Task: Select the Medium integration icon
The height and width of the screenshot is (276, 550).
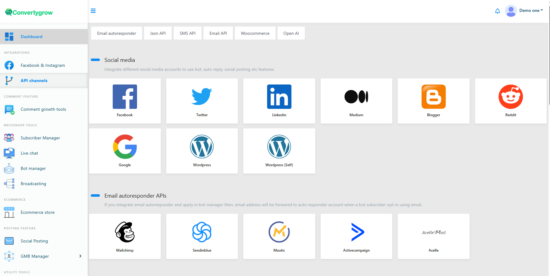Action: (356, 97)
